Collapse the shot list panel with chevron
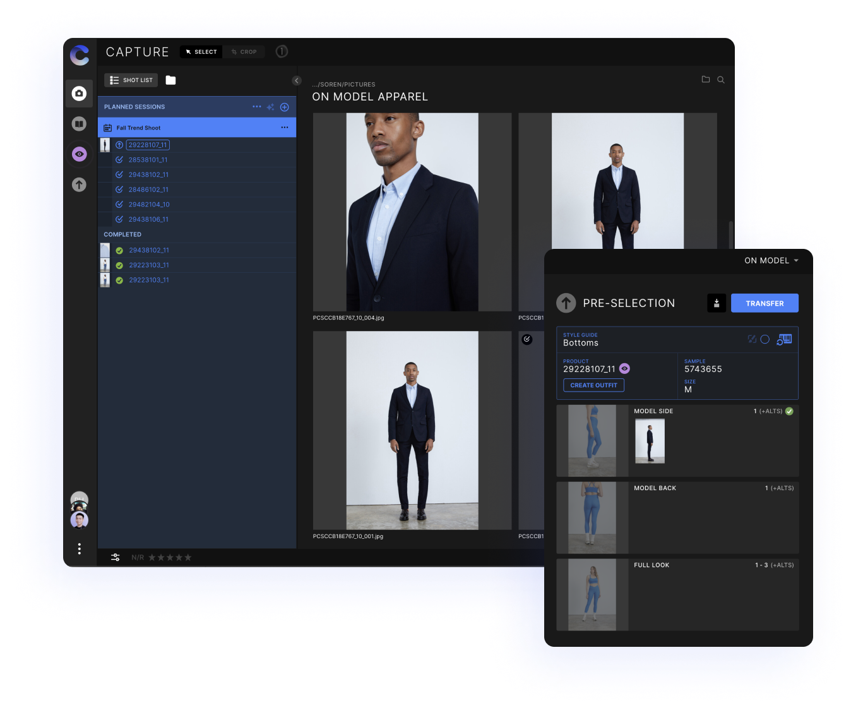851x710 pixels. pyautogui.click(x=297, y=81)
